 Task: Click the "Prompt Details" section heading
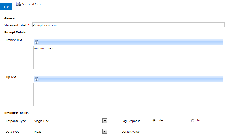tap(15, 32)
